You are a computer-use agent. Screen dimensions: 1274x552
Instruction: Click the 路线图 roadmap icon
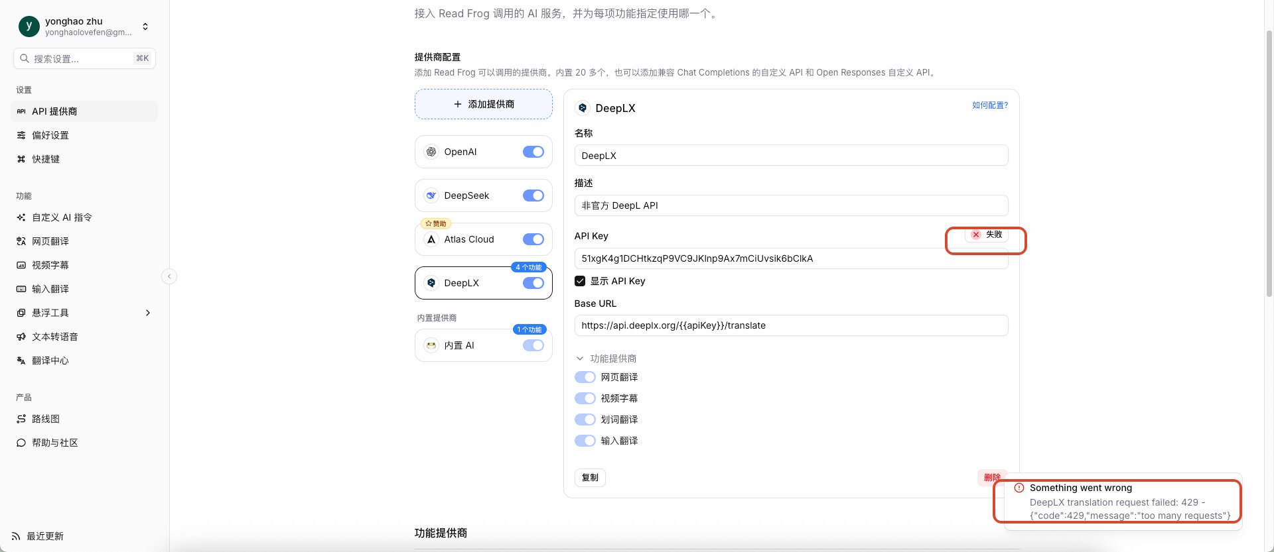[21, 419]
